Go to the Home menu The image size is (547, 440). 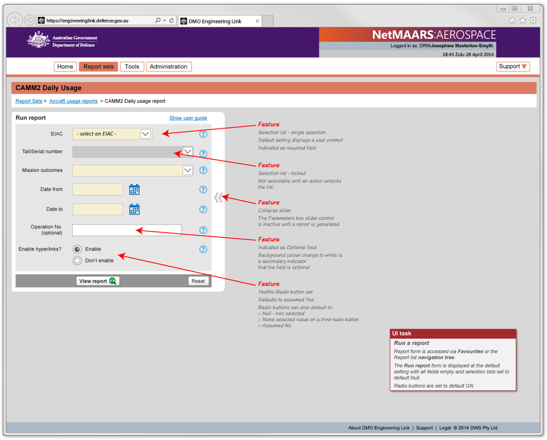pyautogui.click(x=65, y=66)
